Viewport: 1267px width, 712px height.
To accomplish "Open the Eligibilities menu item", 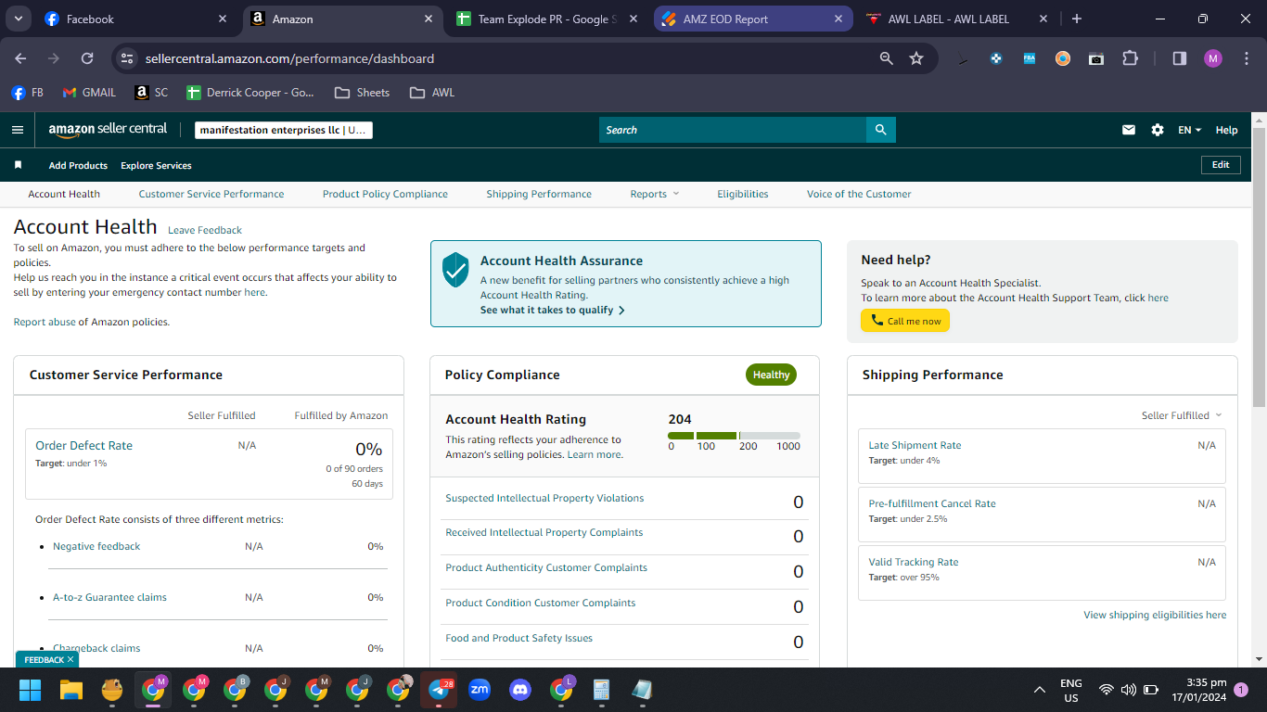I will pos(743,194).
